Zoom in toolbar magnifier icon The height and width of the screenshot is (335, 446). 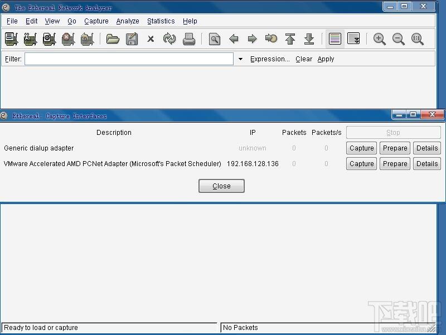pyautogui.click(x=380, y=39)
